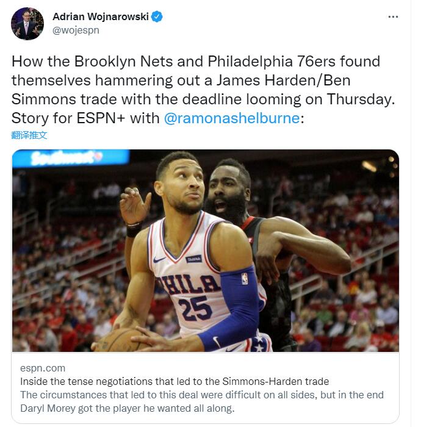Click the Adrian Wojnarowski display name

coord(101,16)
